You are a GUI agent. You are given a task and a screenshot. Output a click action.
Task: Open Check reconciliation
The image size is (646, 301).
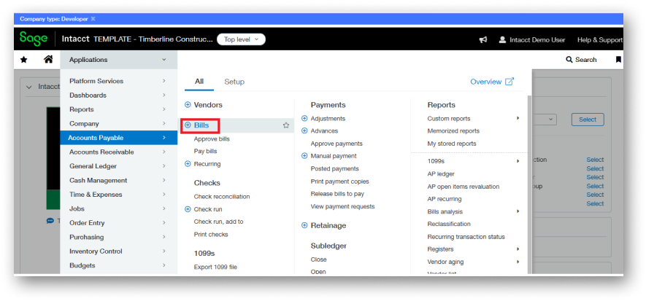(222, 197)
